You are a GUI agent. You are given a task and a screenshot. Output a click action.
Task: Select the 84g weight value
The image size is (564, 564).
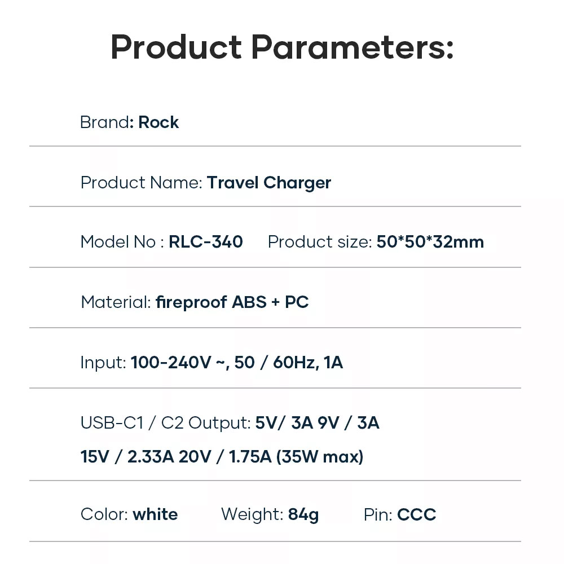[x=303, y=514]
